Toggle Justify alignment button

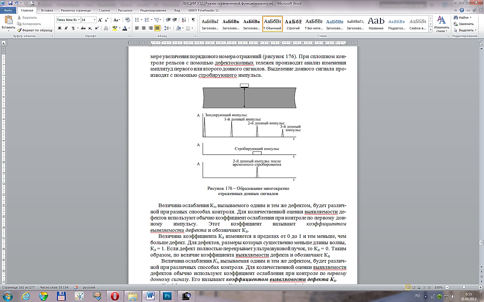157,28
